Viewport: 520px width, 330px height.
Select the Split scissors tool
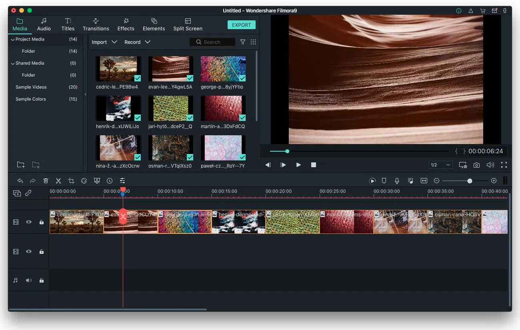coord(58,180)
